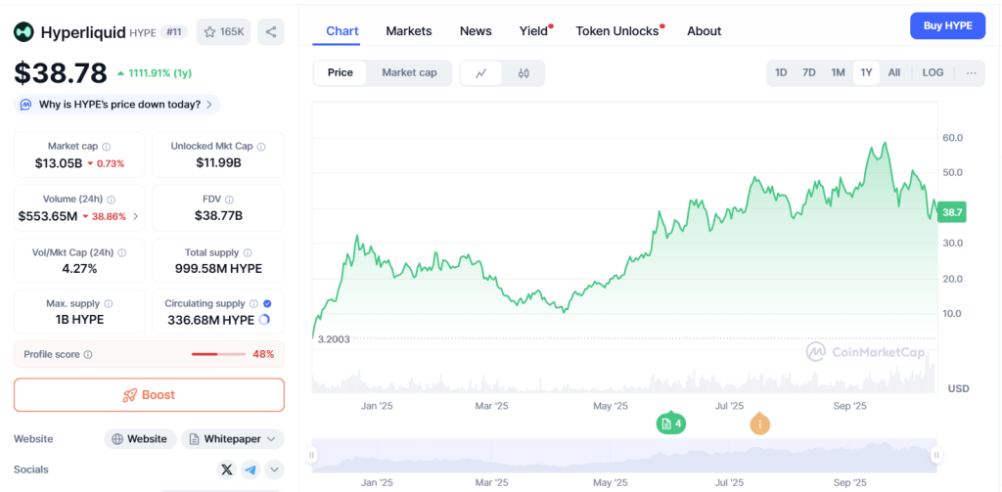Click the 999.58M HYPE total supply value
The image size is (1002, 492).
[x=218, y=269]
